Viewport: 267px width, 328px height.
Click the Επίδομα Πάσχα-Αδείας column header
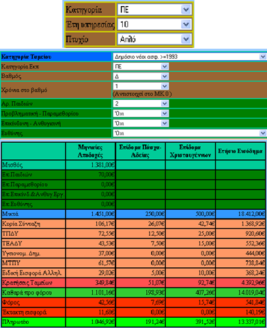pyautogui.click(x=141, y=151)
